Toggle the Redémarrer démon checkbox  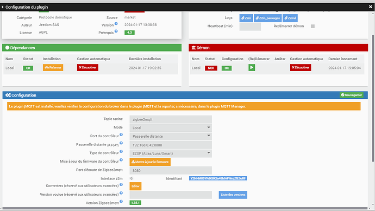[x=312, y=26]
